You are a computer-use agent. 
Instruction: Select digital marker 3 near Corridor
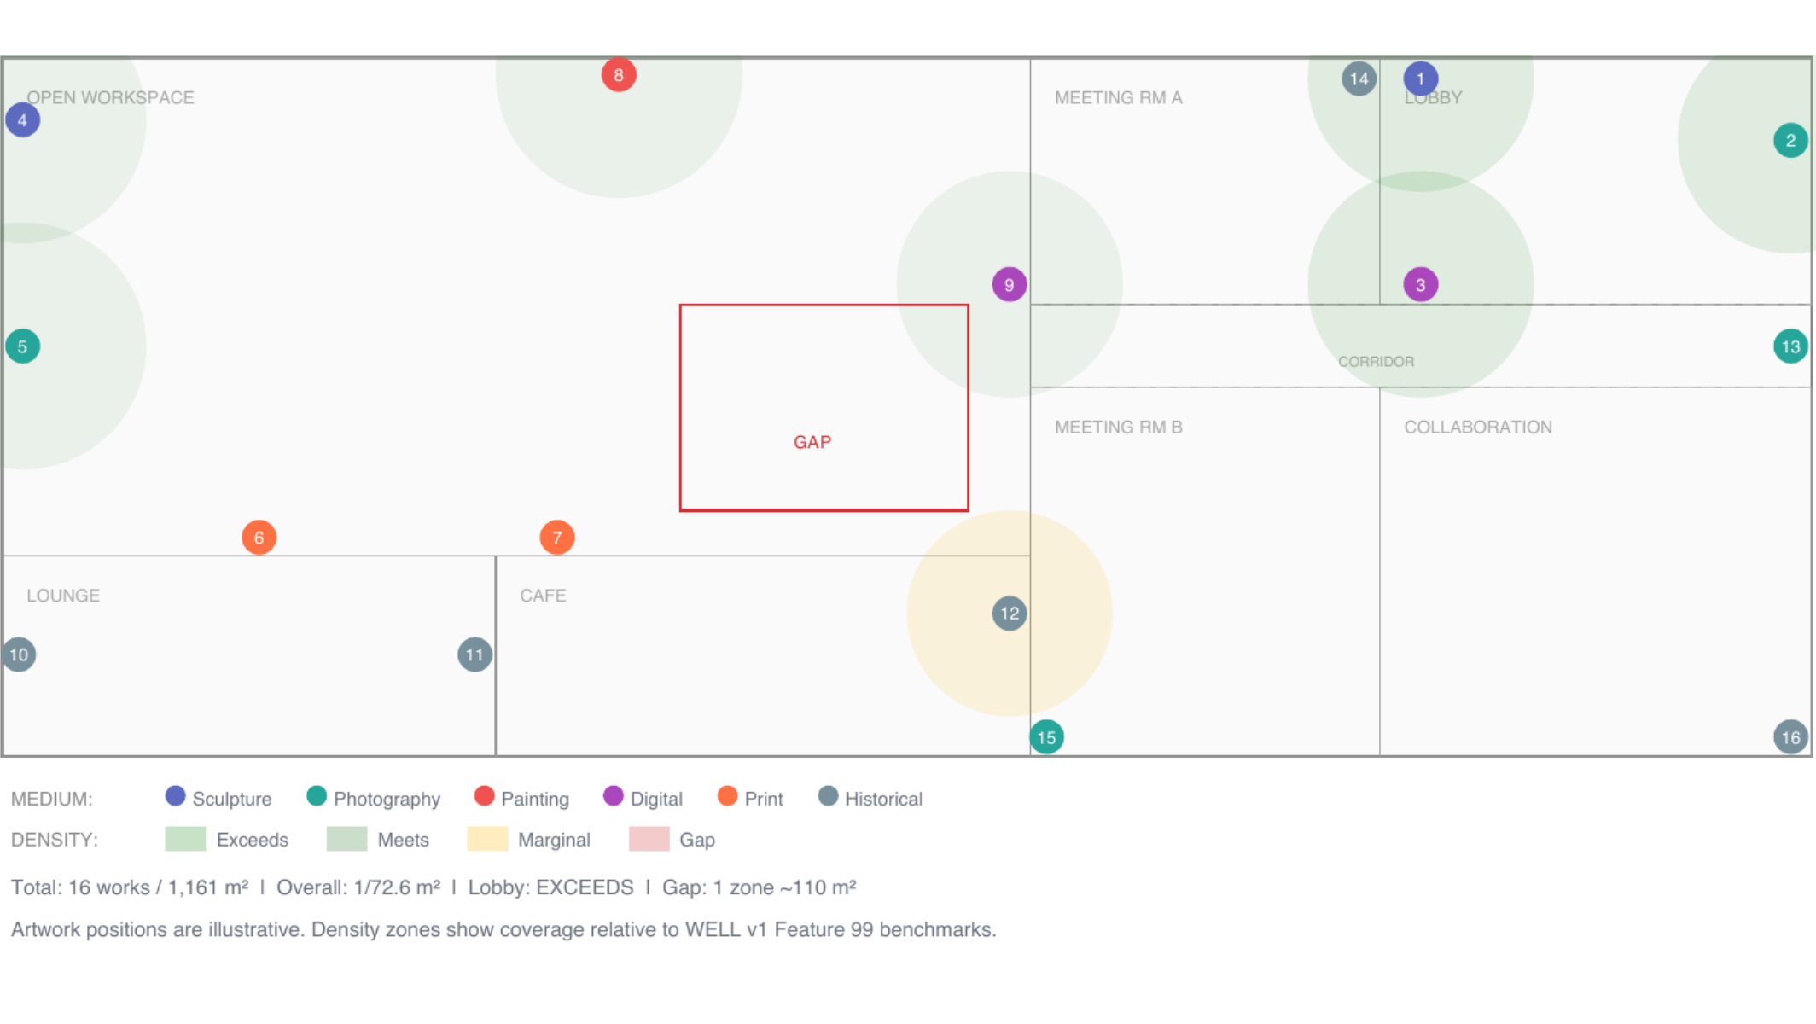tap(1421, 284)
